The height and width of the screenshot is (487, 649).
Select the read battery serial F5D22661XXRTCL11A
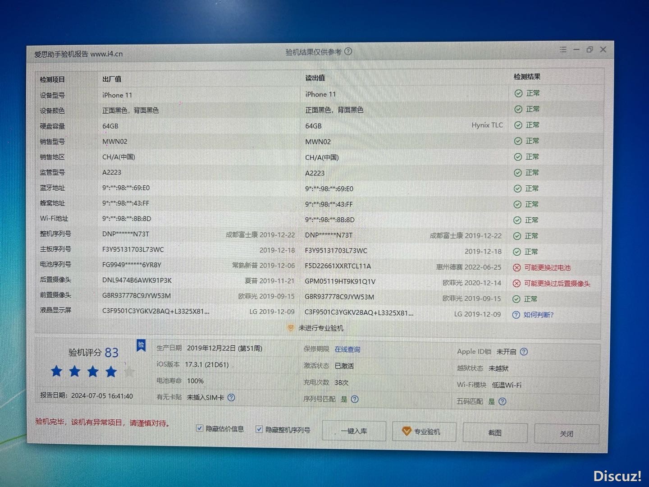point(338,266)
